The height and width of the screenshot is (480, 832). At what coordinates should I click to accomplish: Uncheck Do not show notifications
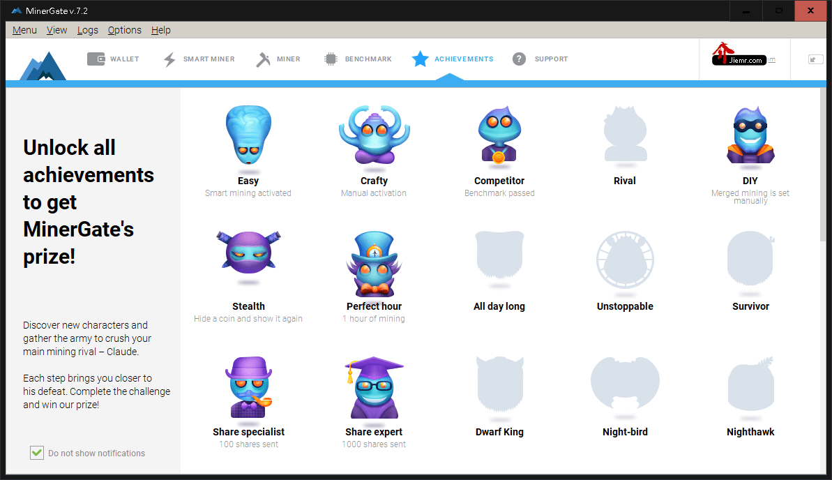[x=36, y=453]
